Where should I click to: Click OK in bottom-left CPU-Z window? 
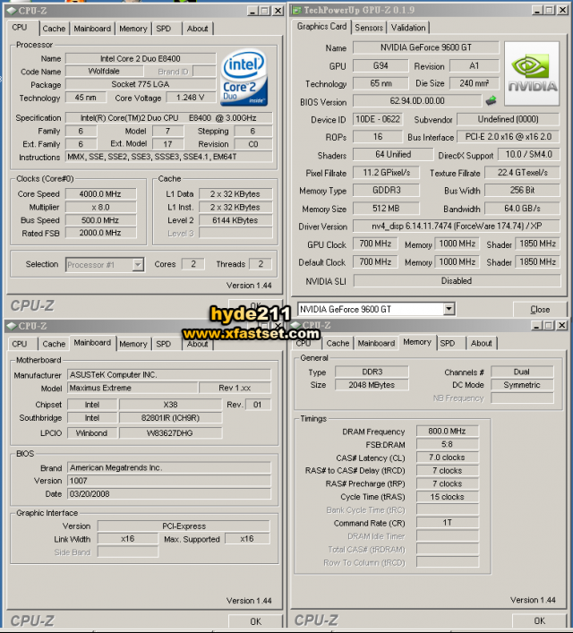click(255, 621)
